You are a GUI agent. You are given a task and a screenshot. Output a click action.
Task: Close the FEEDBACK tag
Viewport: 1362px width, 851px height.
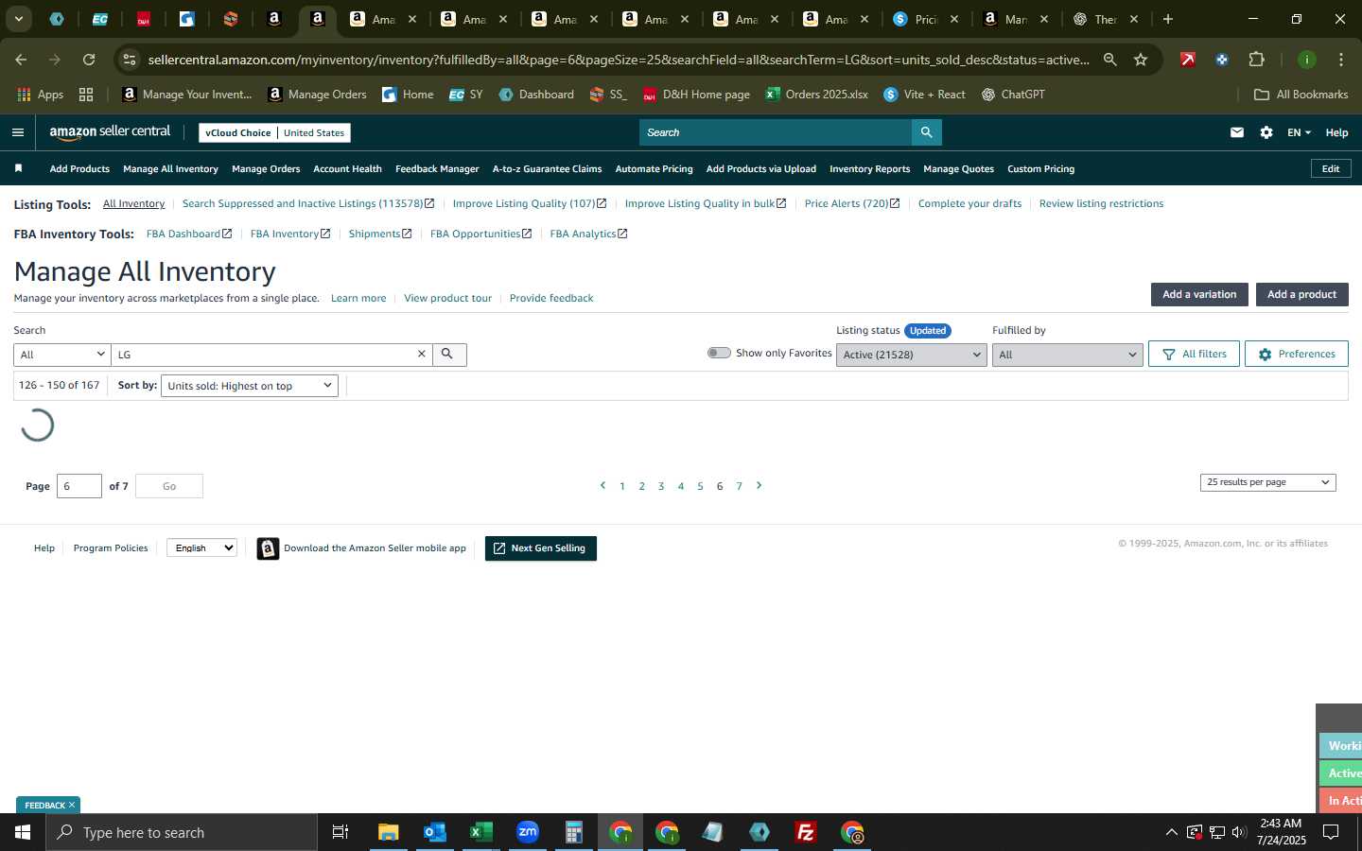(x=72, y=805)
